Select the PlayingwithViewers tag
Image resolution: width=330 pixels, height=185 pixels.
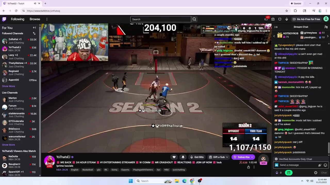143,170
